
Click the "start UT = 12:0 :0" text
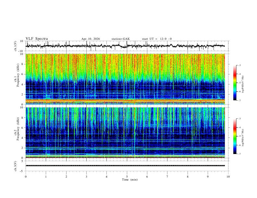pyautogui.click(x=157, y=39)
